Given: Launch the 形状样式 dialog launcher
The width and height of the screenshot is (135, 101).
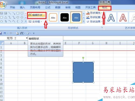Looking at the screenshot, I should tap(102, 27).
